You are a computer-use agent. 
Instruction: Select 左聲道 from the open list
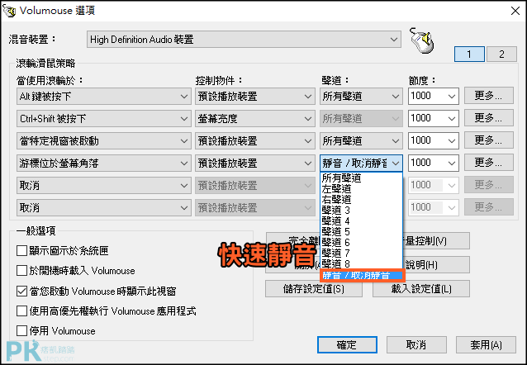pyautogui.click(x=361, y=188)
